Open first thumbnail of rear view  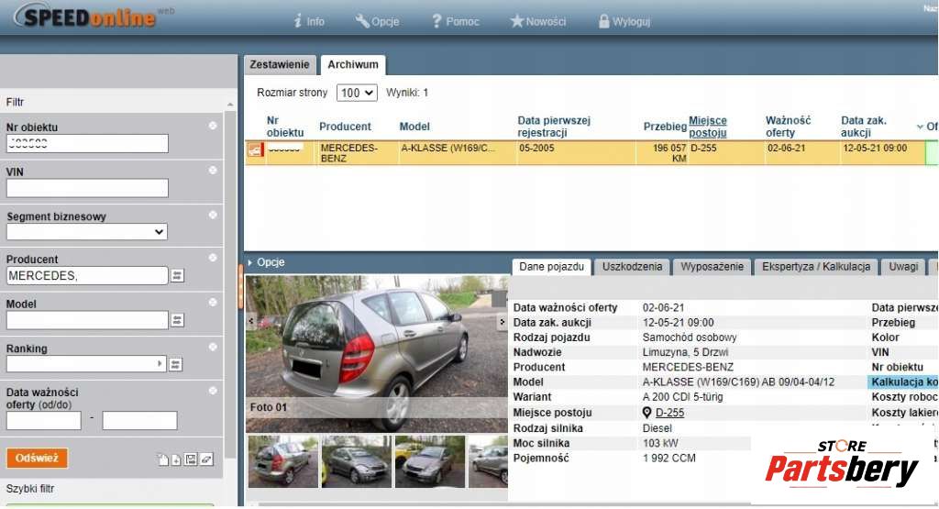coord(282,461)
